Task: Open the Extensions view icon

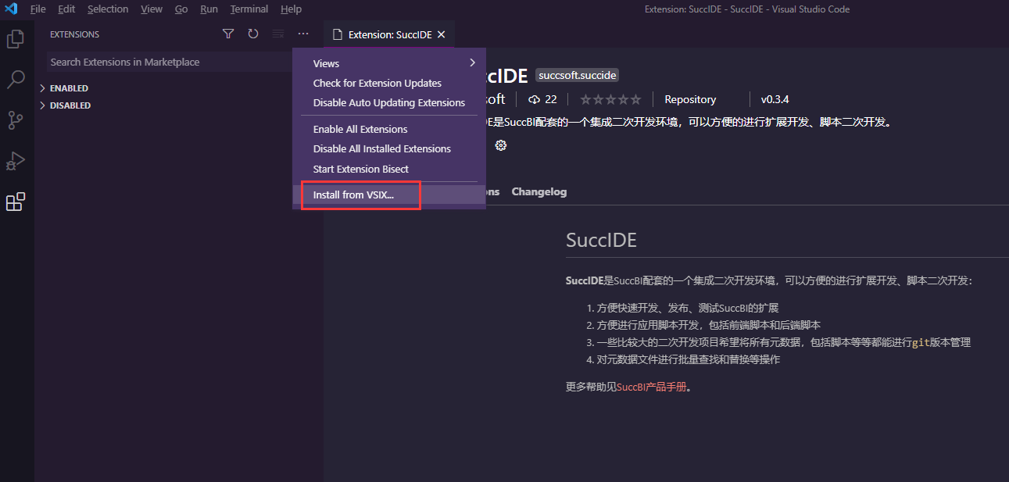Action: point(16,202)
